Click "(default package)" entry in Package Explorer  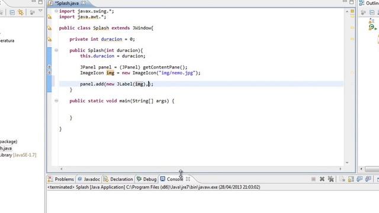click(8, 141)
